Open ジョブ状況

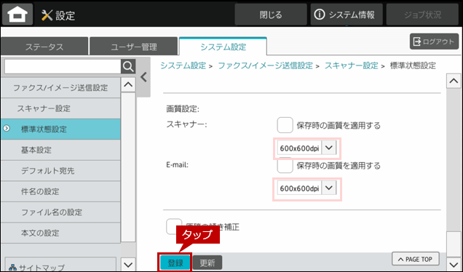click(x=422, y=15)
